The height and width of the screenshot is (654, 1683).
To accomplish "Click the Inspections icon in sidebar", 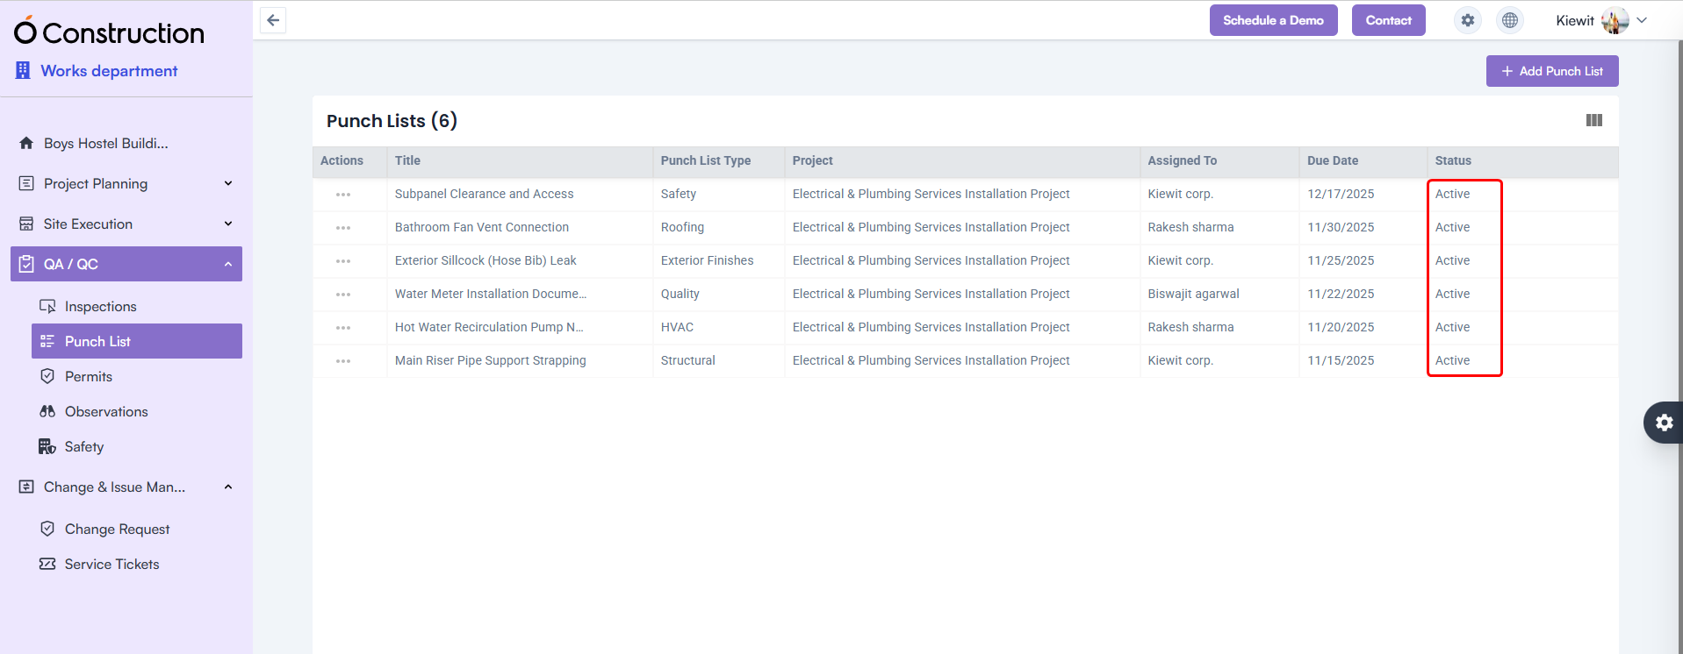I will coord(47,306).
